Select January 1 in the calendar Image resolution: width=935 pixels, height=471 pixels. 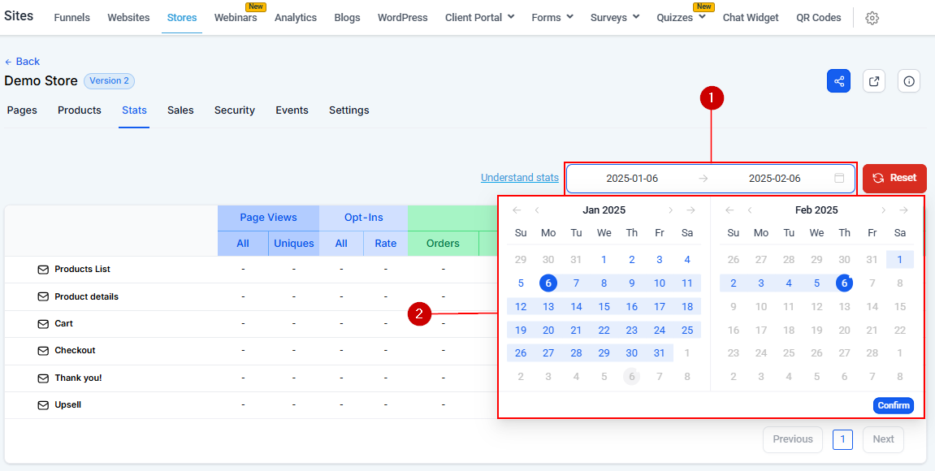tap(604, 259)
